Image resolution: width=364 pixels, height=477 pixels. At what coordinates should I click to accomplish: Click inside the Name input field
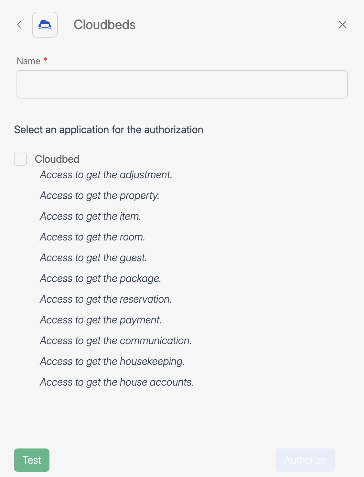point(182,84)
